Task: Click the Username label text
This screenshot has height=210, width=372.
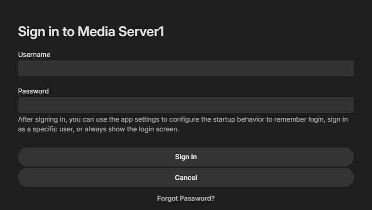Action: [34, 55]
